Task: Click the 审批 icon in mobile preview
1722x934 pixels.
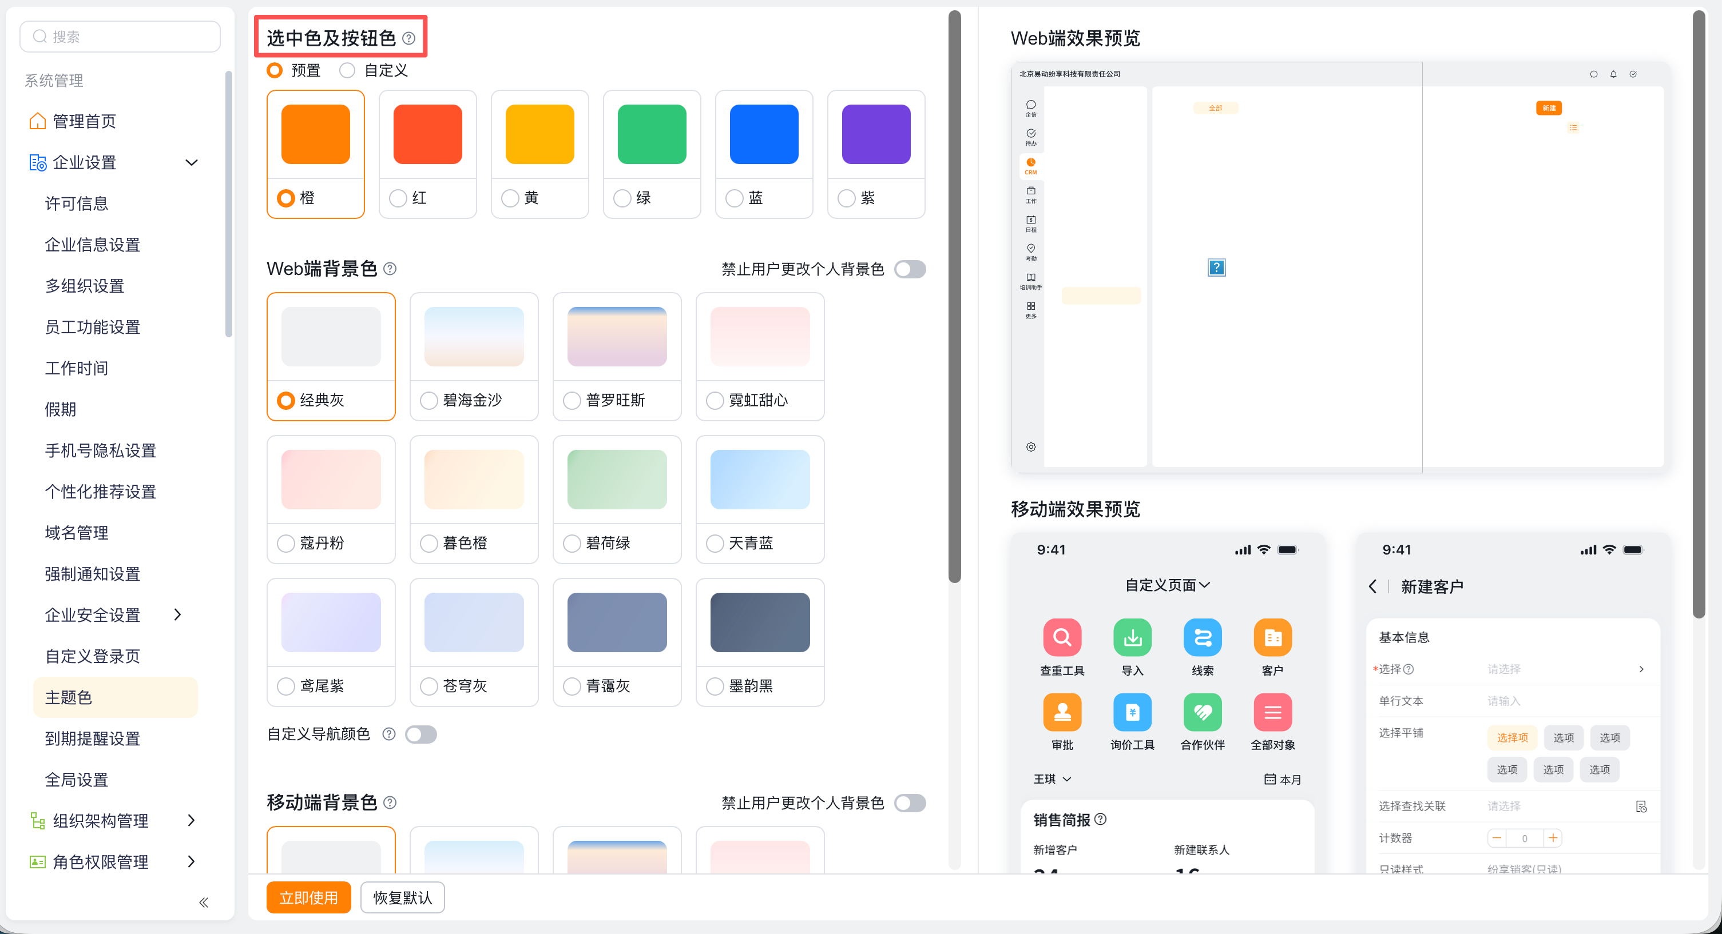Action: (x=1062, y=712)
